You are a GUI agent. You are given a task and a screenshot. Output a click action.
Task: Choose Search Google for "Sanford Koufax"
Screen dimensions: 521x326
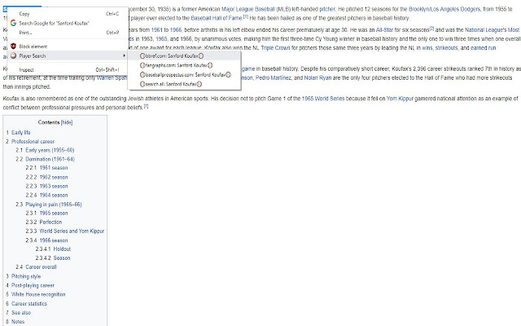point(68,24)
